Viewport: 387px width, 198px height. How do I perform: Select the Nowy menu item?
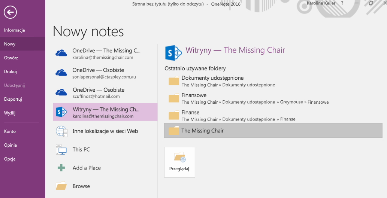click(22, 44)
